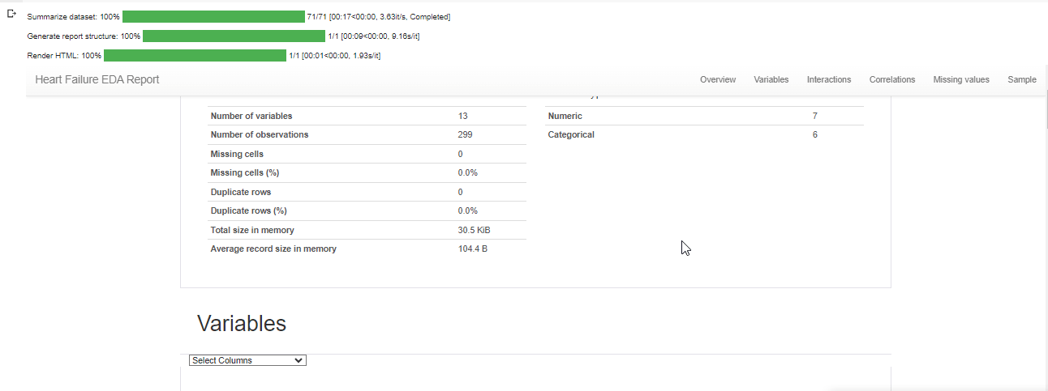Click the 'Summarize dataset: 100%' label

point(74,17)
